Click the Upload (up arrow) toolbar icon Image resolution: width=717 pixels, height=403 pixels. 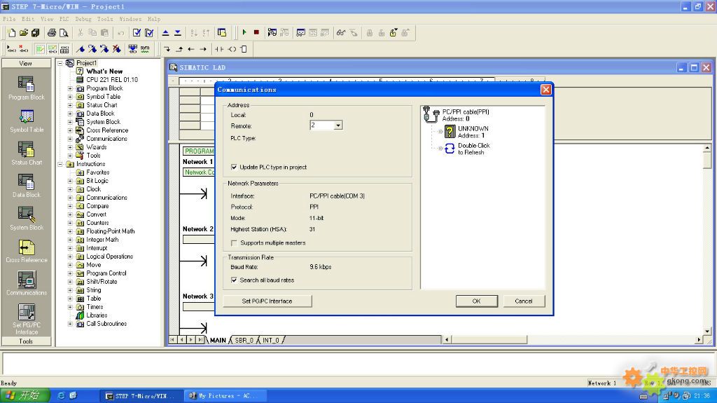point(165,32)
